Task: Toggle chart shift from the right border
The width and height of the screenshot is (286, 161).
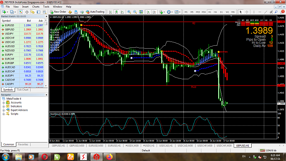Action: (x=154, y=12)
